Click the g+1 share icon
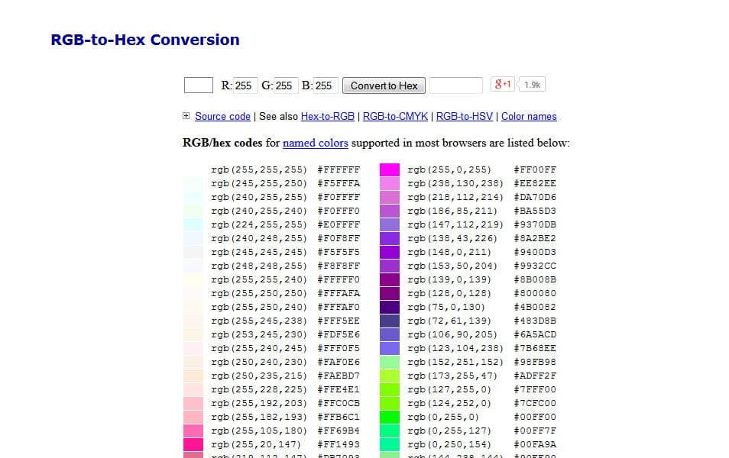This screenshot has width=729, height=458. click(503, 84)
